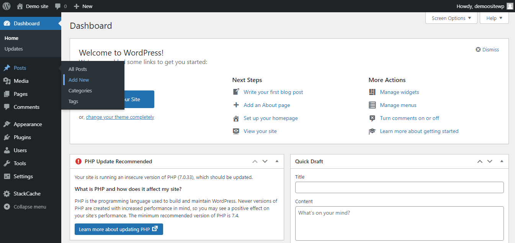Open Categories in the Posts submenu
Image resolution: width=515 pixels, height=243 pixels.
click(x=80, y=90)
